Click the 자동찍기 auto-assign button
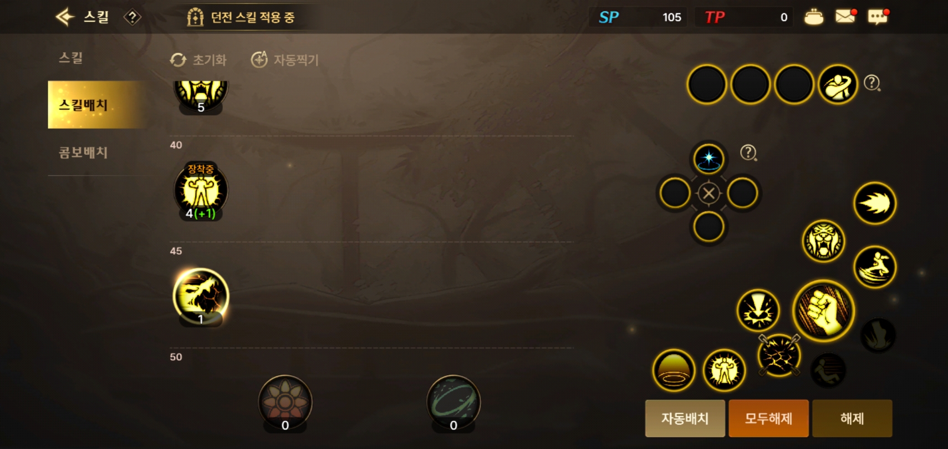Screen dimensions: 948x449 click(285, 59)
